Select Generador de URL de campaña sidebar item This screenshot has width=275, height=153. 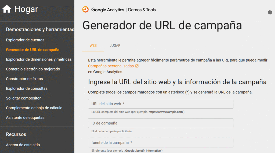pos(32,50)
